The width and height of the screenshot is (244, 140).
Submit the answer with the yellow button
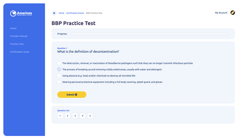pos(72,95)
